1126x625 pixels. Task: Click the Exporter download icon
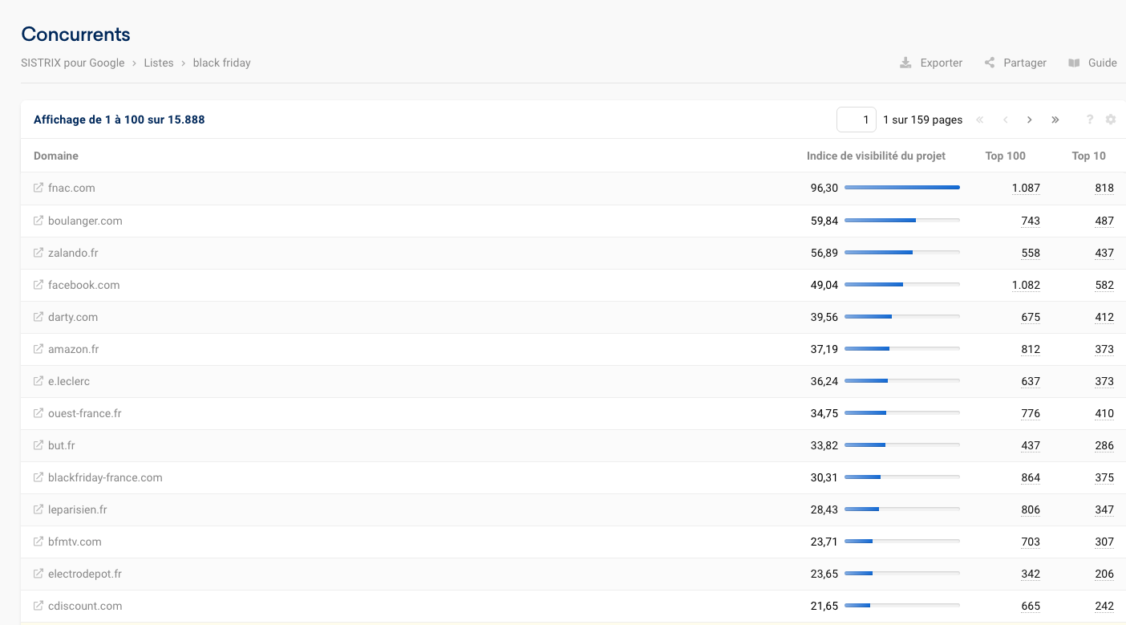905,63
